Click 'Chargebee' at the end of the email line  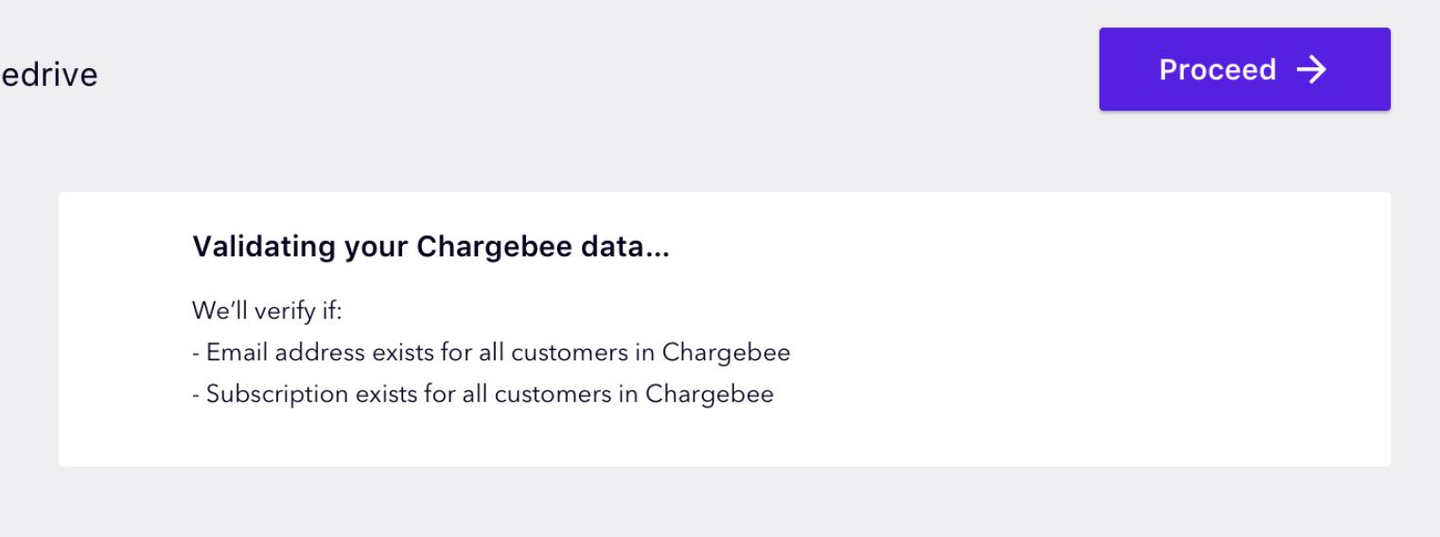coord(726,353)
